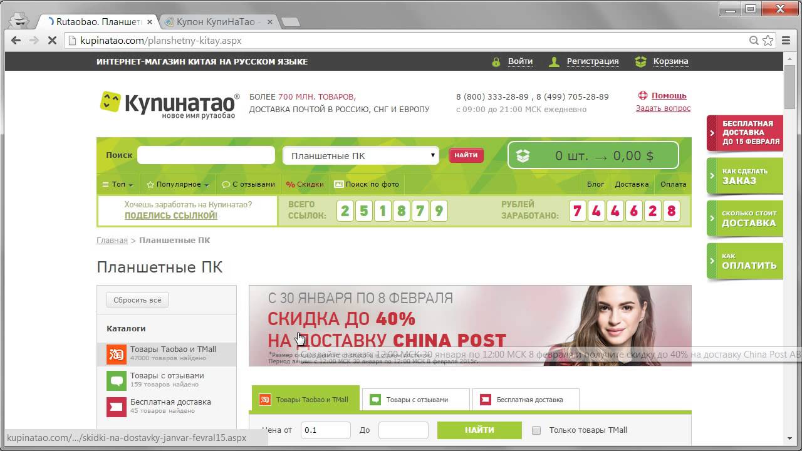Viewport: 802px width, 451px height.
Task: Click the red free delivery icon in sidebar
Action: [x=117, y=407]
